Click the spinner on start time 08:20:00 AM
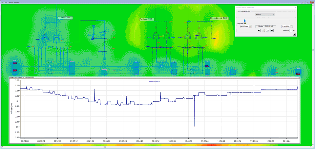This screenshot has height=149, width=315. pyautogui.click(x=250, y=26)
